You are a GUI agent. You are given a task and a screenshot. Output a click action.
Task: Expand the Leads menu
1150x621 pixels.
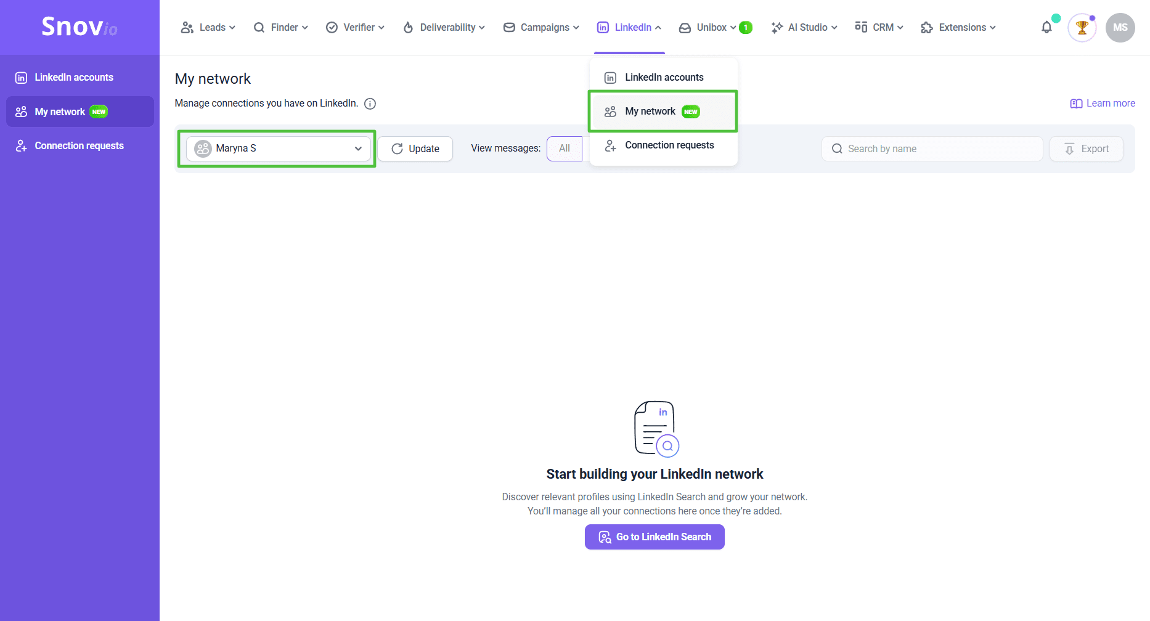point(208,28)
